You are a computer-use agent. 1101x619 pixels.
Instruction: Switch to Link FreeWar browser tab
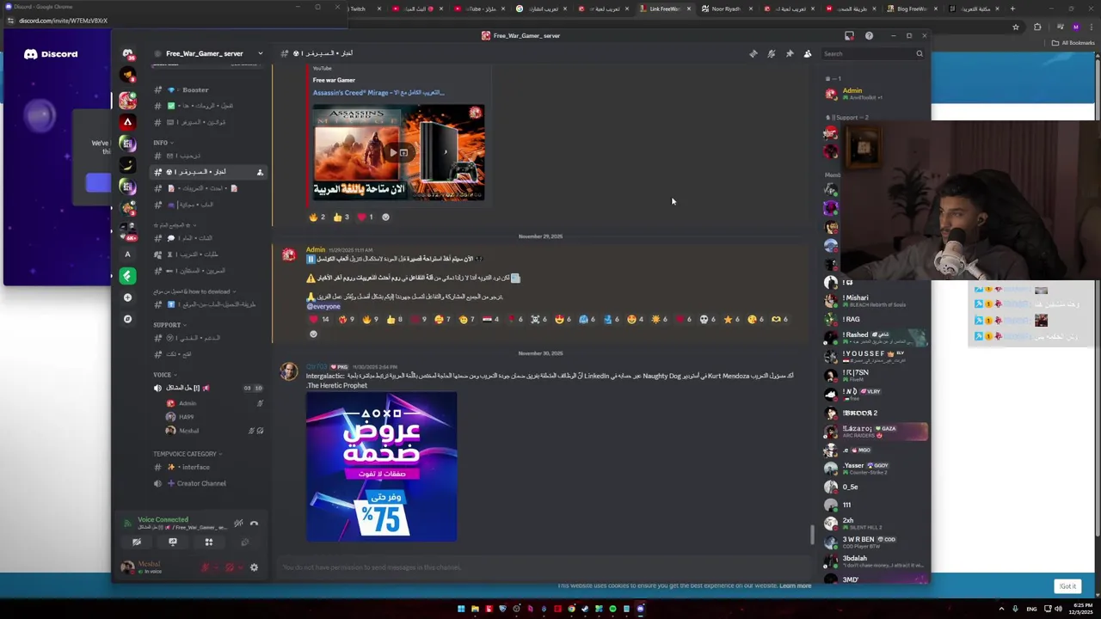click(665, 9)
